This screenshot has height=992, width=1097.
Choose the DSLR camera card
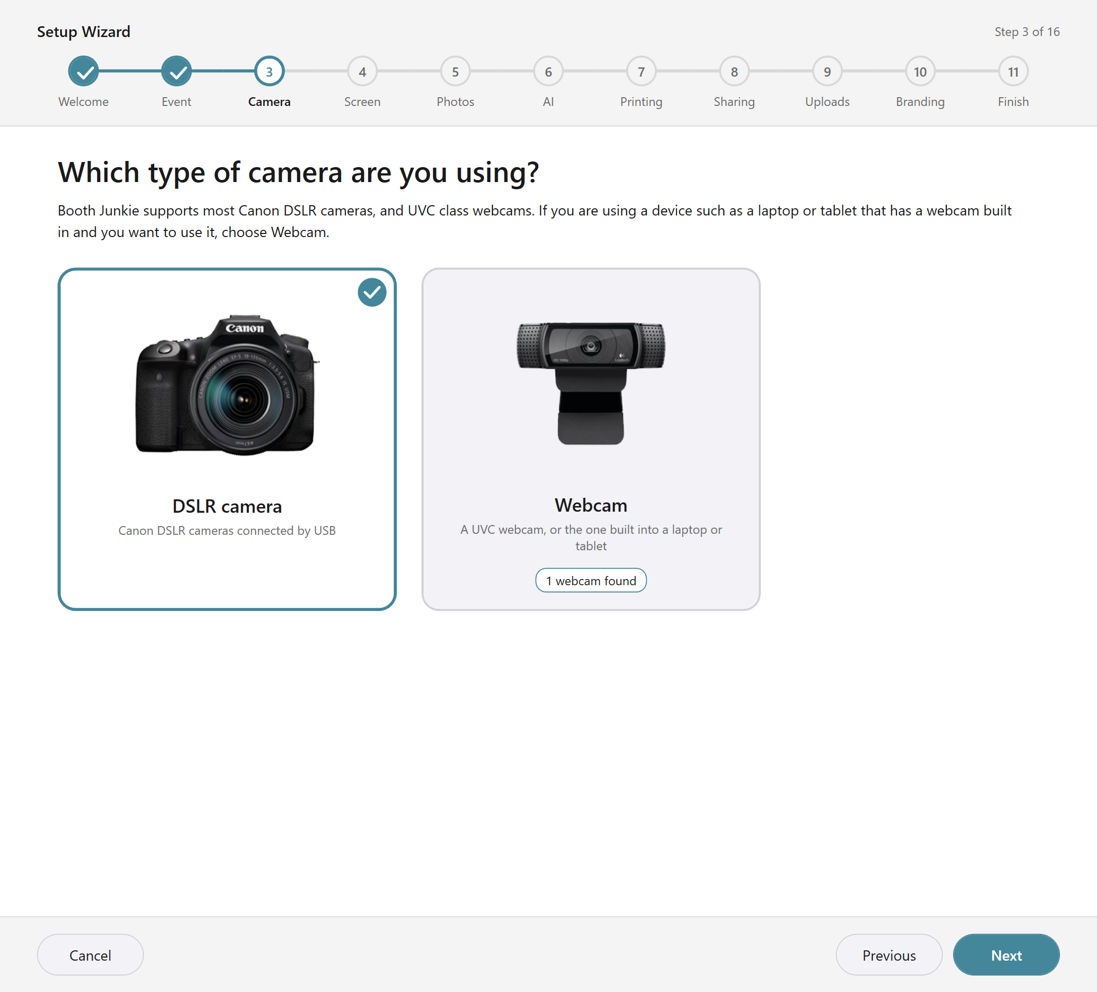(227, 439)
